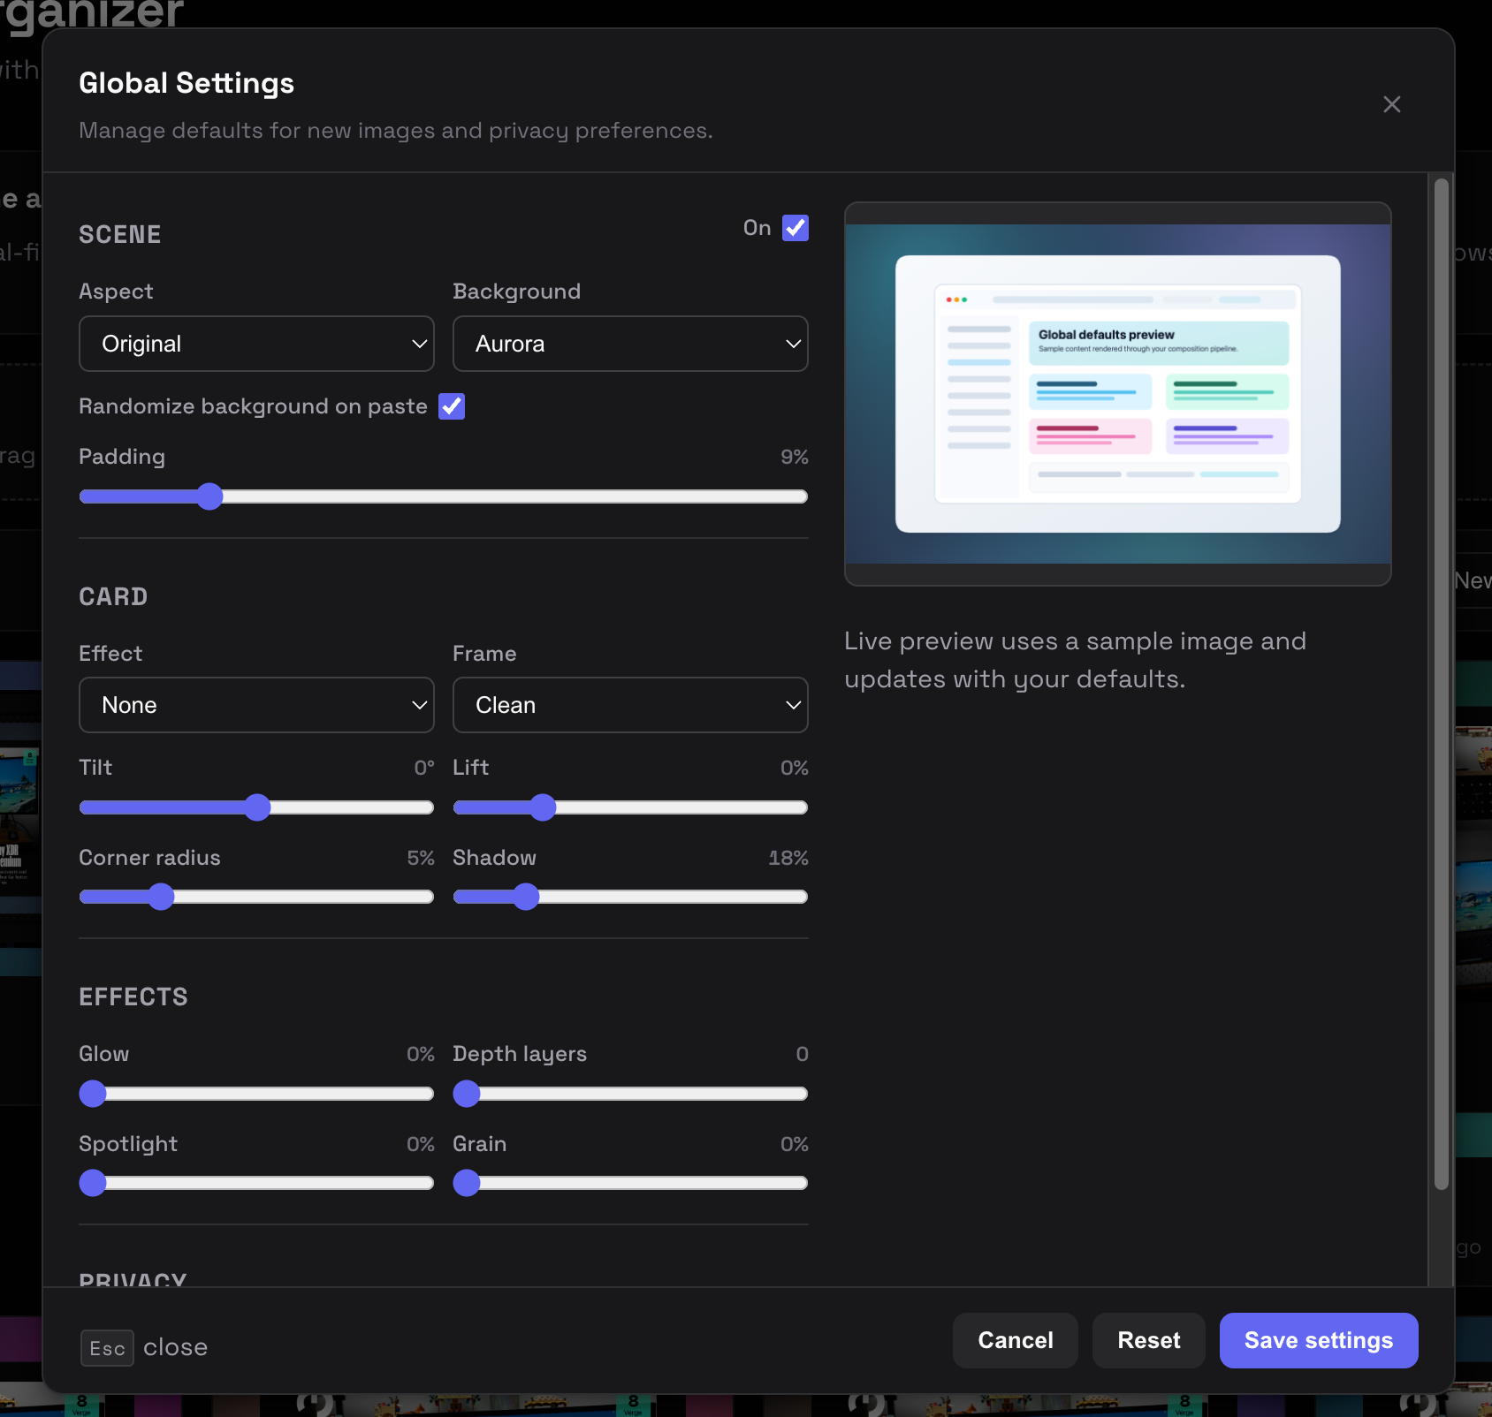Uncheck Randomize background on paste
The image size is (1492, 1417).
452,406
